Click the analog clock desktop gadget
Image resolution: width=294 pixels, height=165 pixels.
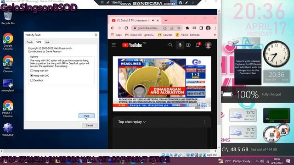277,54
